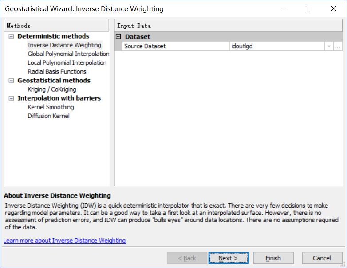Select Diffusion Kernel method
The width and height of the screenshot is (347, 268).
pos(48,116)
